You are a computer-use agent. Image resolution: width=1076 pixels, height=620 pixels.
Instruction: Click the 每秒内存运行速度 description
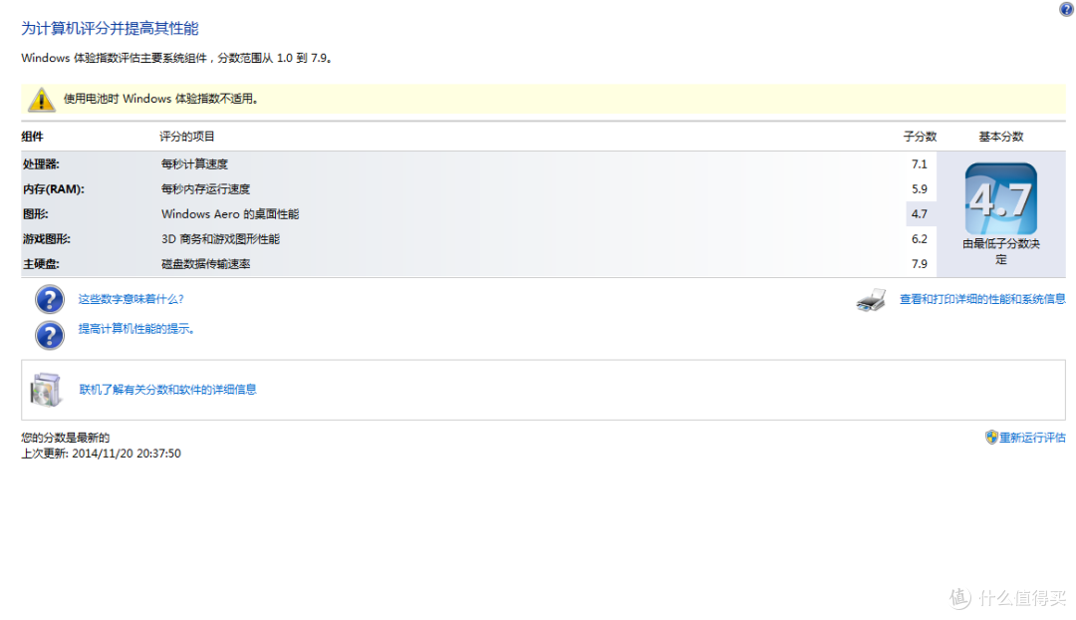tap(205, 188)
